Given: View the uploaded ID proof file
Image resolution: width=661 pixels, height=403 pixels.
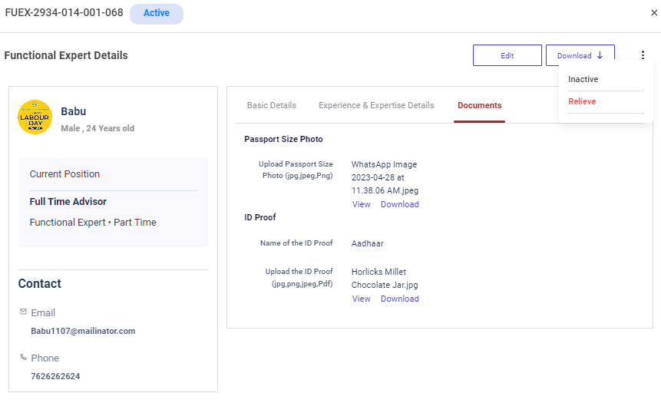Looking at the screenshot, I should tap(361, 299).
